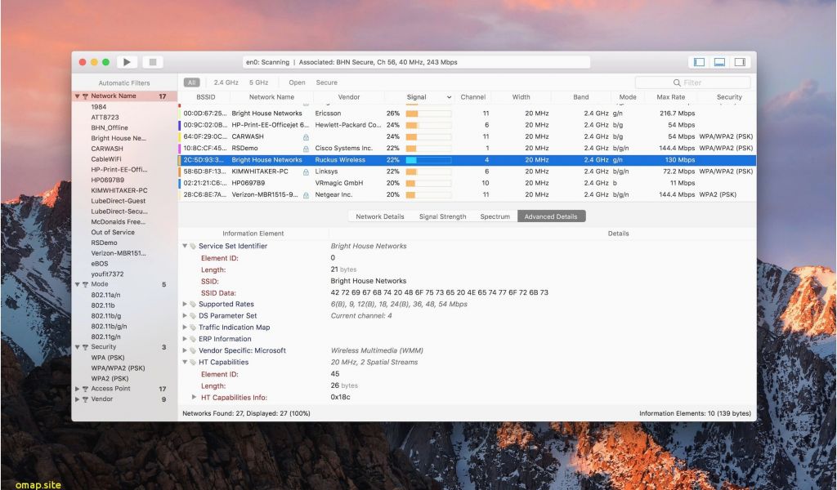Click the tag icon beside Supported Rates
837x490 pixels.
pyautogui.click(x=193, y=305)
